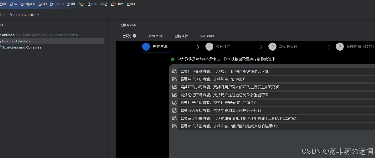Click the green success checkmark icon
Image resolution: width=375 pixels, height=158 pixels.
[x=173, y=59]
